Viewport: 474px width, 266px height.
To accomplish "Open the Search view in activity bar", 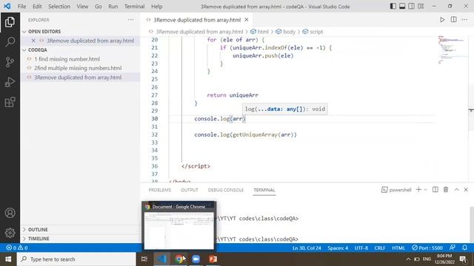I will (x=10, y=41).
